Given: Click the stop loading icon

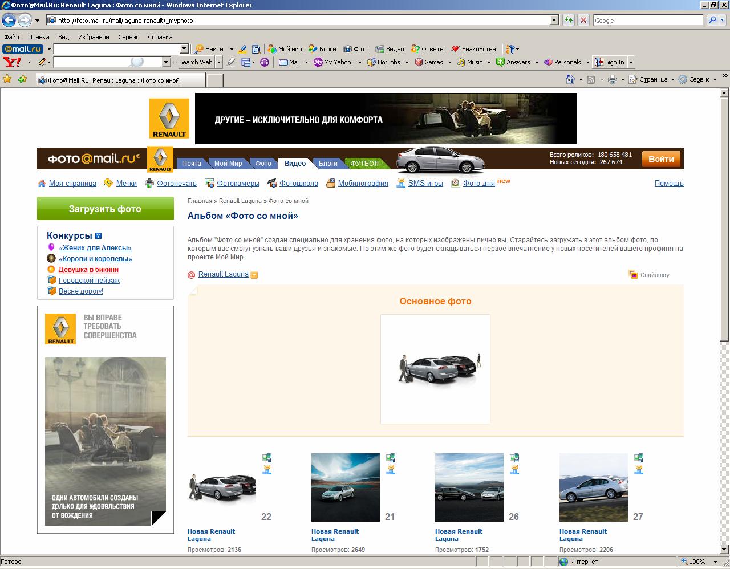Looking at the screenshot, I should pos(583,20).
